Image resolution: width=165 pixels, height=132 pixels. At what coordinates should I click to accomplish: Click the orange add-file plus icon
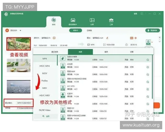(7, 31)
